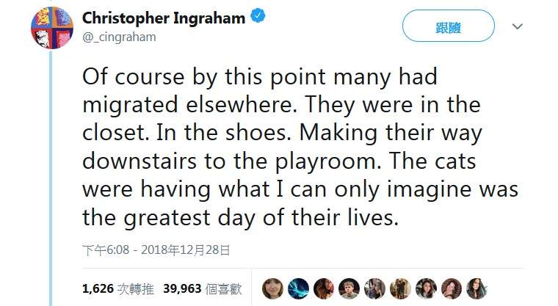This screenshot has height=306, width=558.
Task: Click the sixth liker avatar
Action: [x=400, y=288]
